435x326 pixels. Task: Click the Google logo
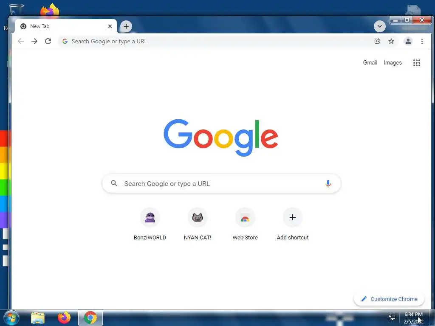click(221, 138)
